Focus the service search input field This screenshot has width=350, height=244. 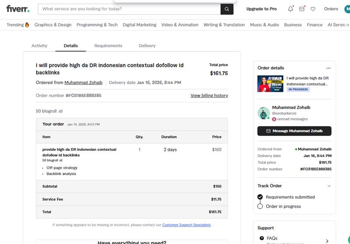pyautogui.click(x=129, y=9)
